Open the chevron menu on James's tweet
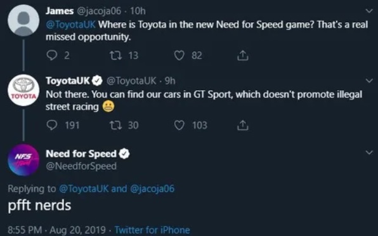This screenshot has height=236, width=378. [x=369, y=11]
